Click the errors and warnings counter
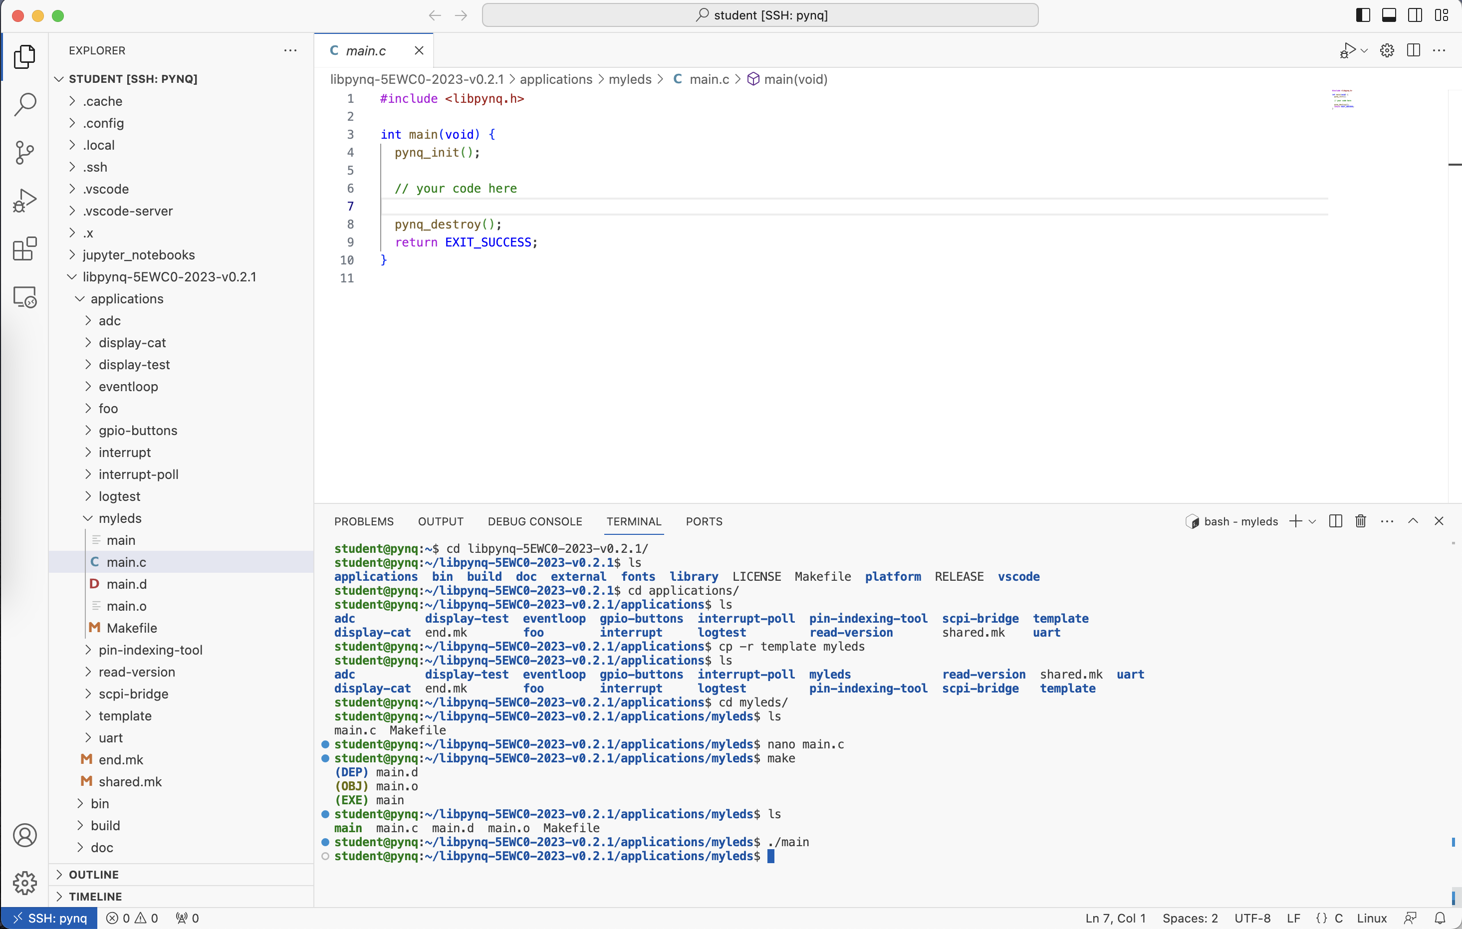The height and width of the screenshot is (929, 1462). (132, 918)
